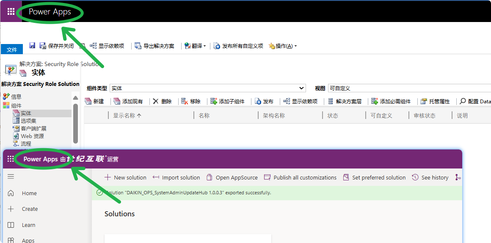Sort by 审核状态 column header
The image size is (491, 243).
point(425,116)
